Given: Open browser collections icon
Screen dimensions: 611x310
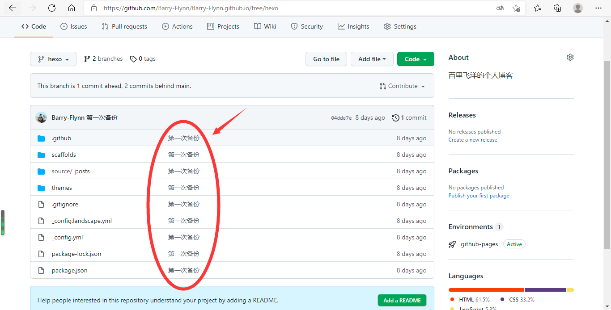Looking at the screenshot, I should 557,8.
